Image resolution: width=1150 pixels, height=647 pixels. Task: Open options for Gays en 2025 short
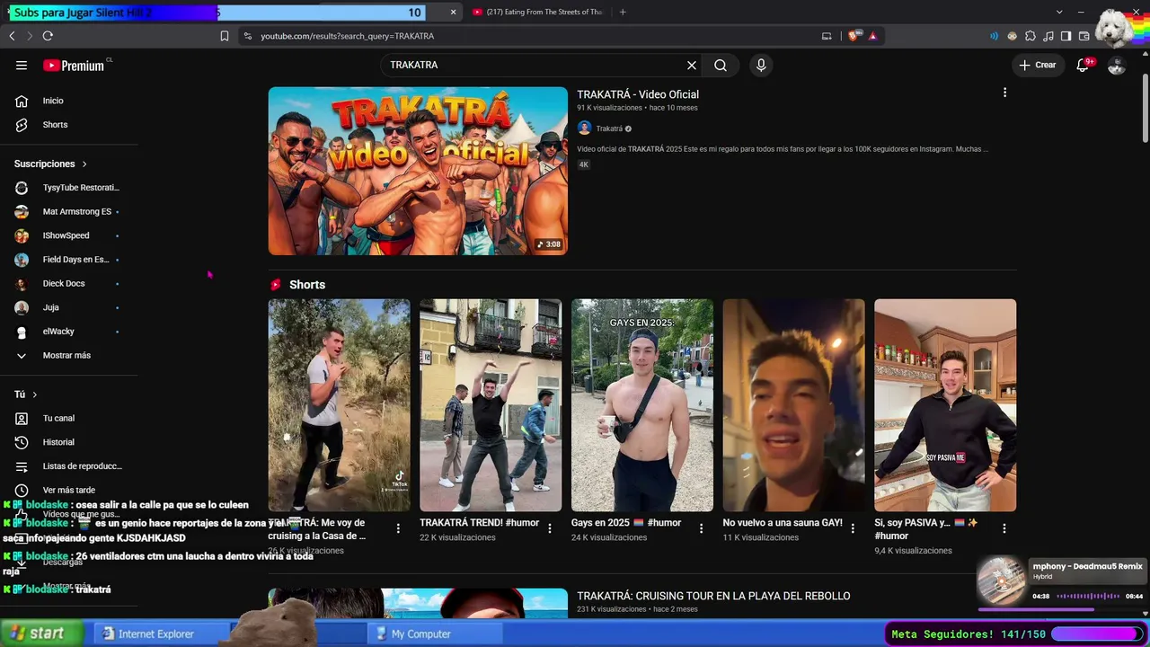[x=702, y=529]
